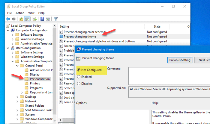Click the Next Setting button

tap(202, 60)
